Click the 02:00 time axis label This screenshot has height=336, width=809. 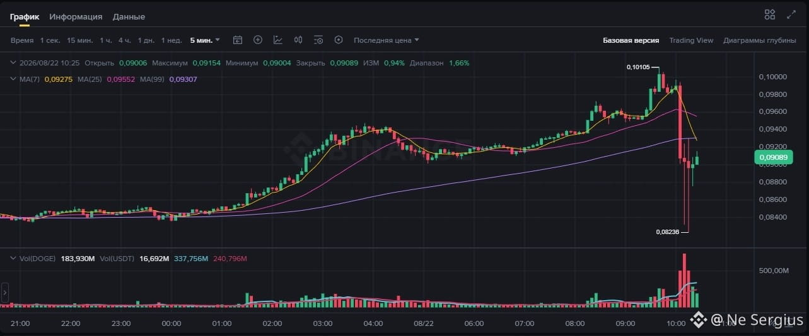coord(272,323)
